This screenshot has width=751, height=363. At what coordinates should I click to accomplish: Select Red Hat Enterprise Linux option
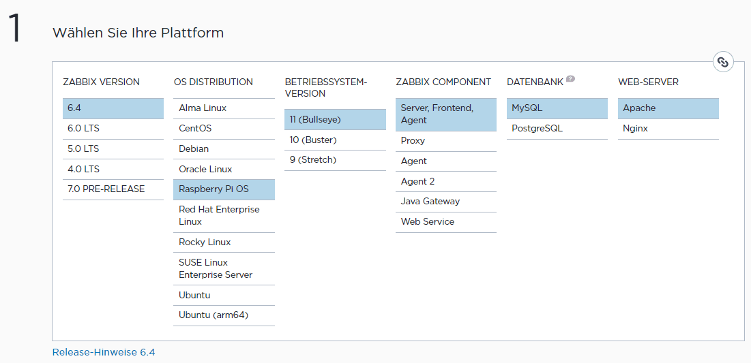224,216
